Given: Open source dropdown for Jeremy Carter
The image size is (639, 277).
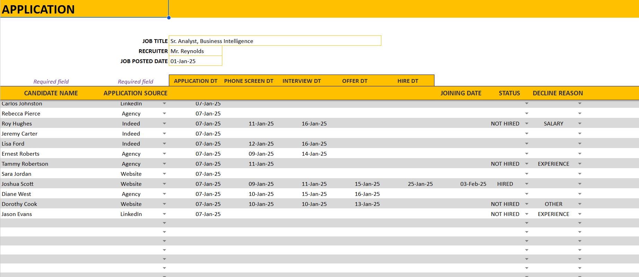Looking at the screenshot, I should [164, 133].
